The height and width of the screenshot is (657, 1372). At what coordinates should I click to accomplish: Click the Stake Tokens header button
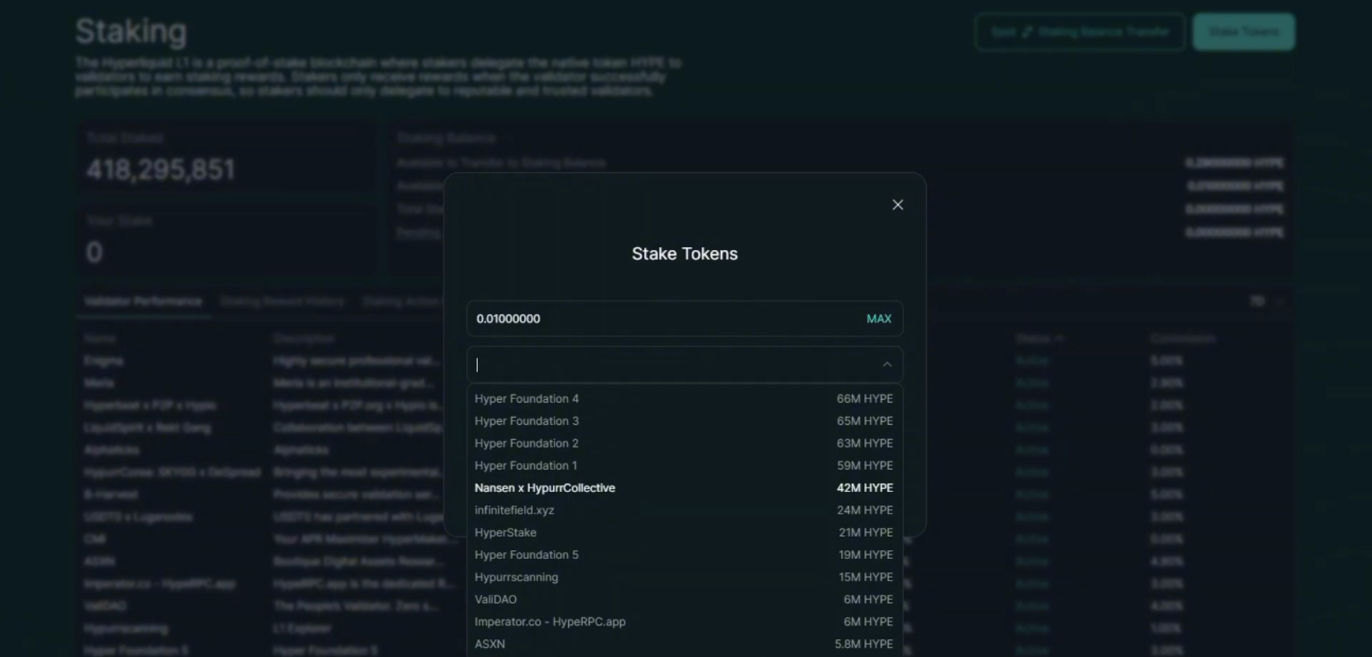[x=1243, y=32]
